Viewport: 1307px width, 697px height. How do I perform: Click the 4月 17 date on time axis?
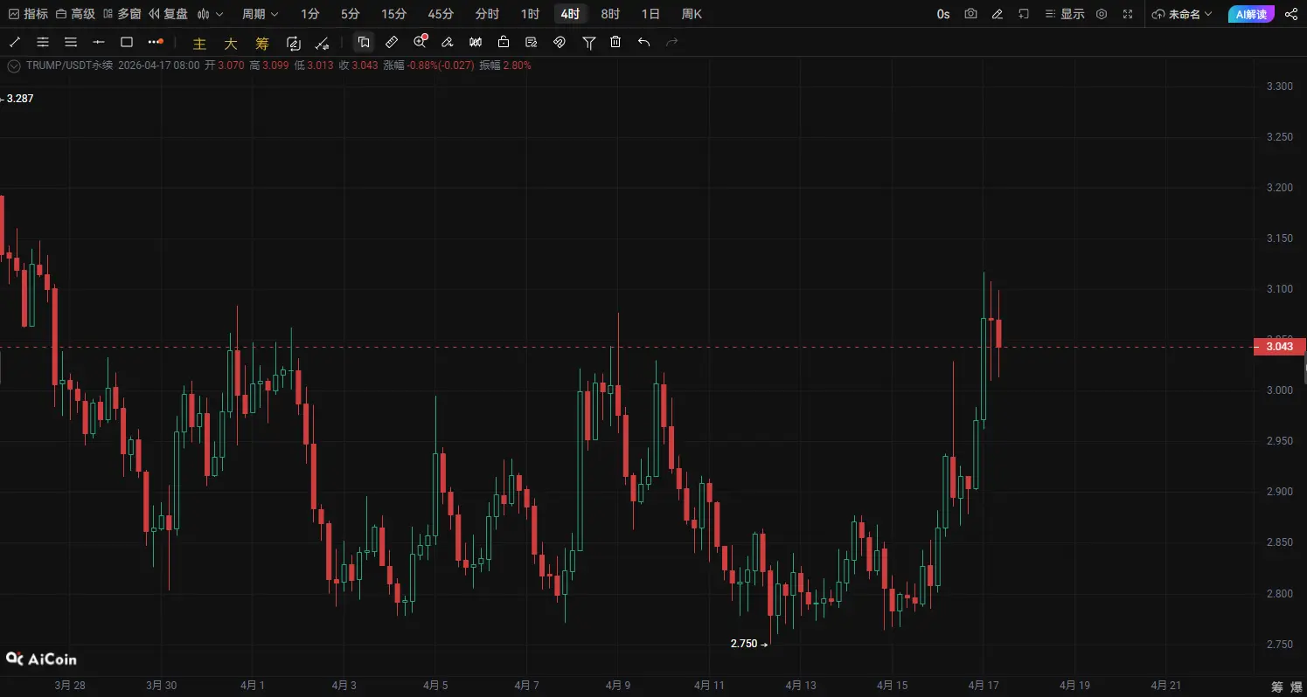click(x=982, y=686)
